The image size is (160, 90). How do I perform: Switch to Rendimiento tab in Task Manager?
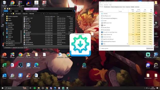pos(107,7)
